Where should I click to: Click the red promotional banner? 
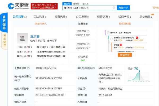[x=44, y=6]
